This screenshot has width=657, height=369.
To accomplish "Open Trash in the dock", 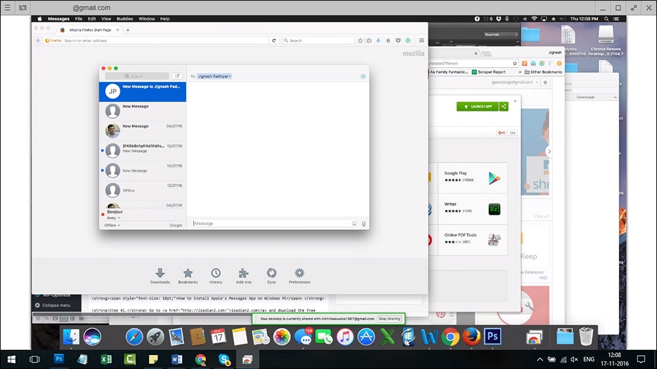I will coord(586,337).
